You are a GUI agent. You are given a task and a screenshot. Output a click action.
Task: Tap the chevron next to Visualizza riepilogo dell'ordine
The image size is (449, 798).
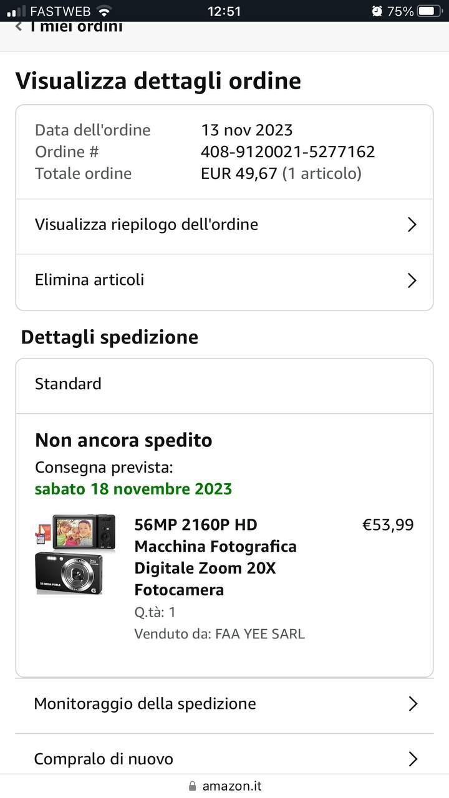(412, 225)
